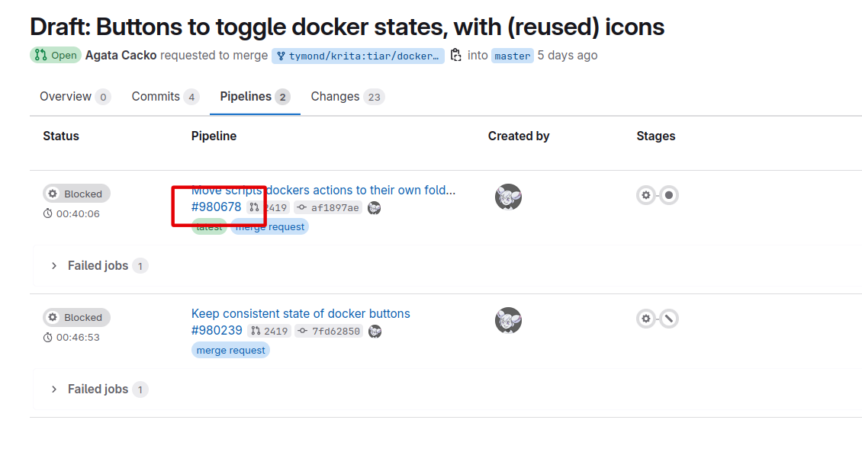
Task: Switch to the Commits tab
Action: pyautogui.click(x=156, y=97)
